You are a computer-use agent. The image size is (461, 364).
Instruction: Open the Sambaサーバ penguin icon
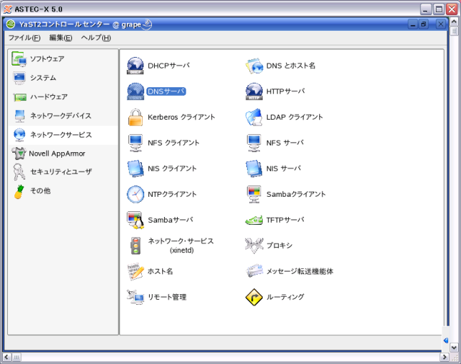(x=135, y=220)
